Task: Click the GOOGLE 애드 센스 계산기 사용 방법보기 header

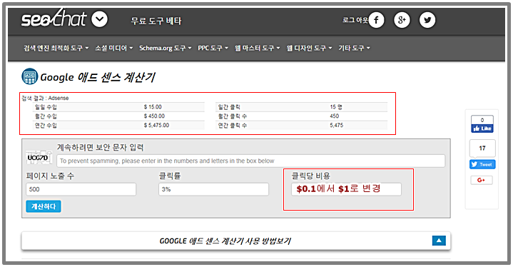Action: click(x=225, y=241)
